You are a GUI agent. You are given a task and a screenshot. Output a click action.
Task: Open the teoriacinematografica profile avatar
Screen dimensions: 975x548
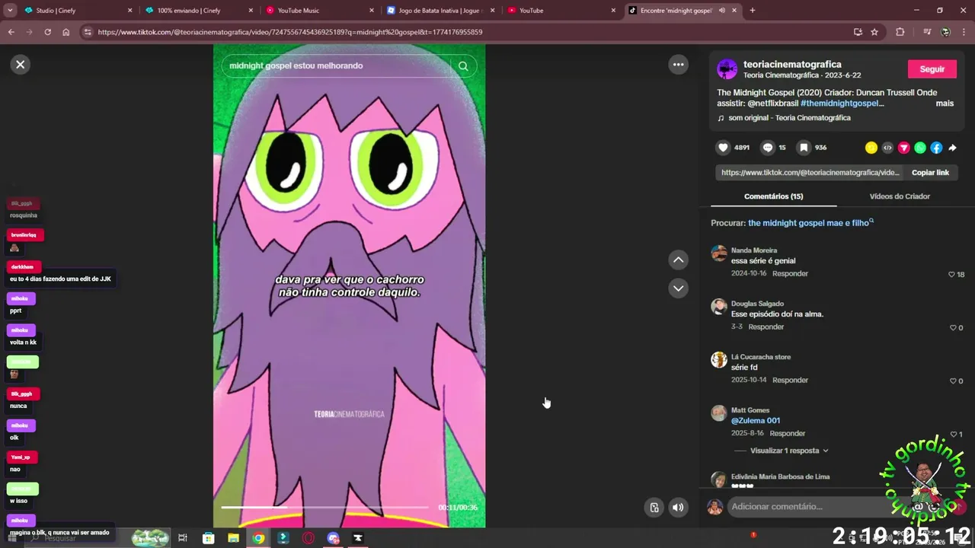point(727,69)
